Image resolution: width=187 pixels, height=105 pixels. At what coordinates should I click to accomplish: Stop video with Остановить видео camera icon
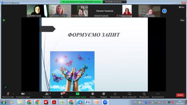tap(23, 94)
